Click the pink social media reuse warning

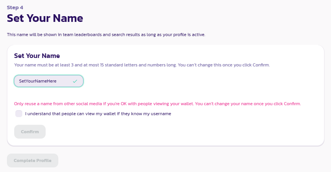pyautogui.click(x=158, y=104)
